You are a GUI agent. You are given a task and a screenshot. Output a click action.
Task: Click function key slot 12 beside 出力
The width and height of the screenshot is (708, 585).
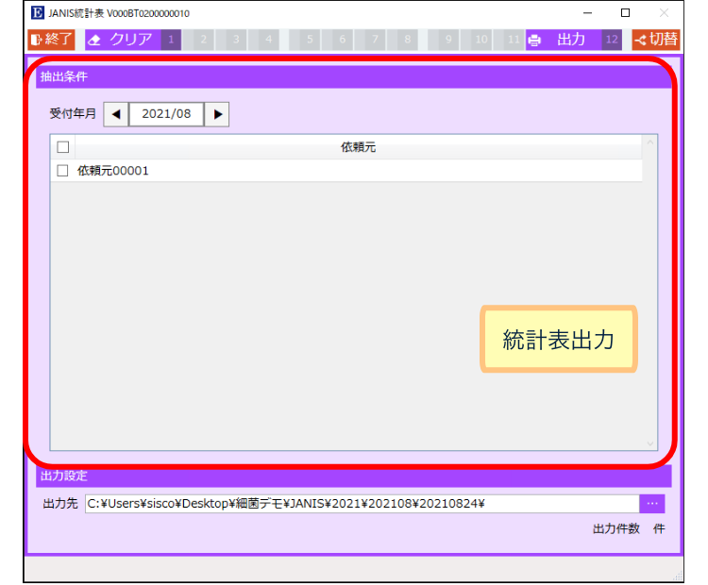coord(612,40)
